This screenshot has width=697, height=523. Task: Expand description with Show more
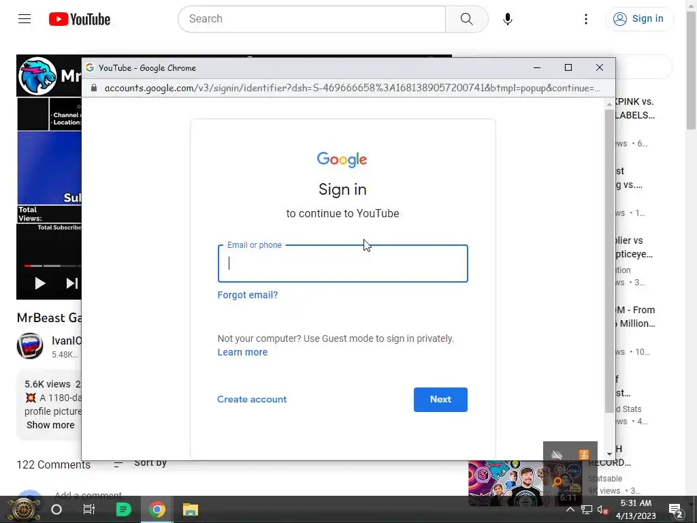(x=50, y=425)
